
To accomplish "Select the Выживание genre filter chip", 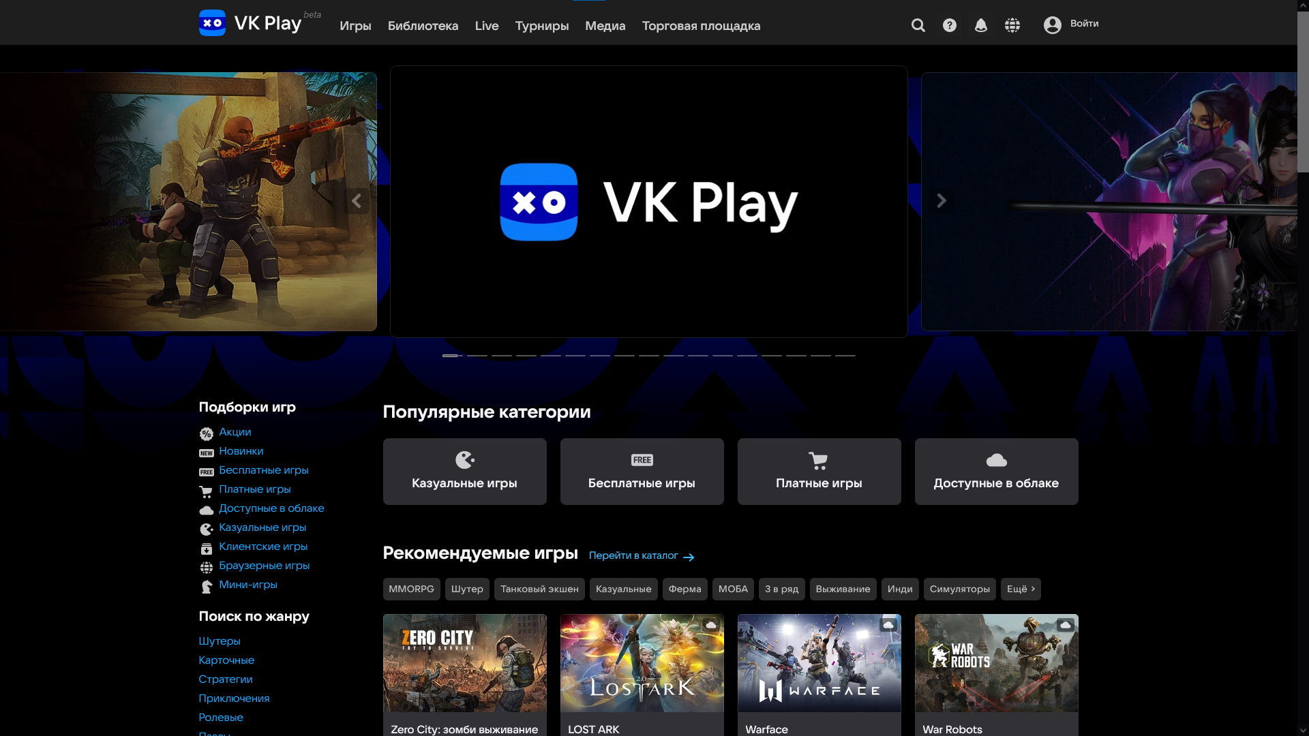I will click(843, 589).
